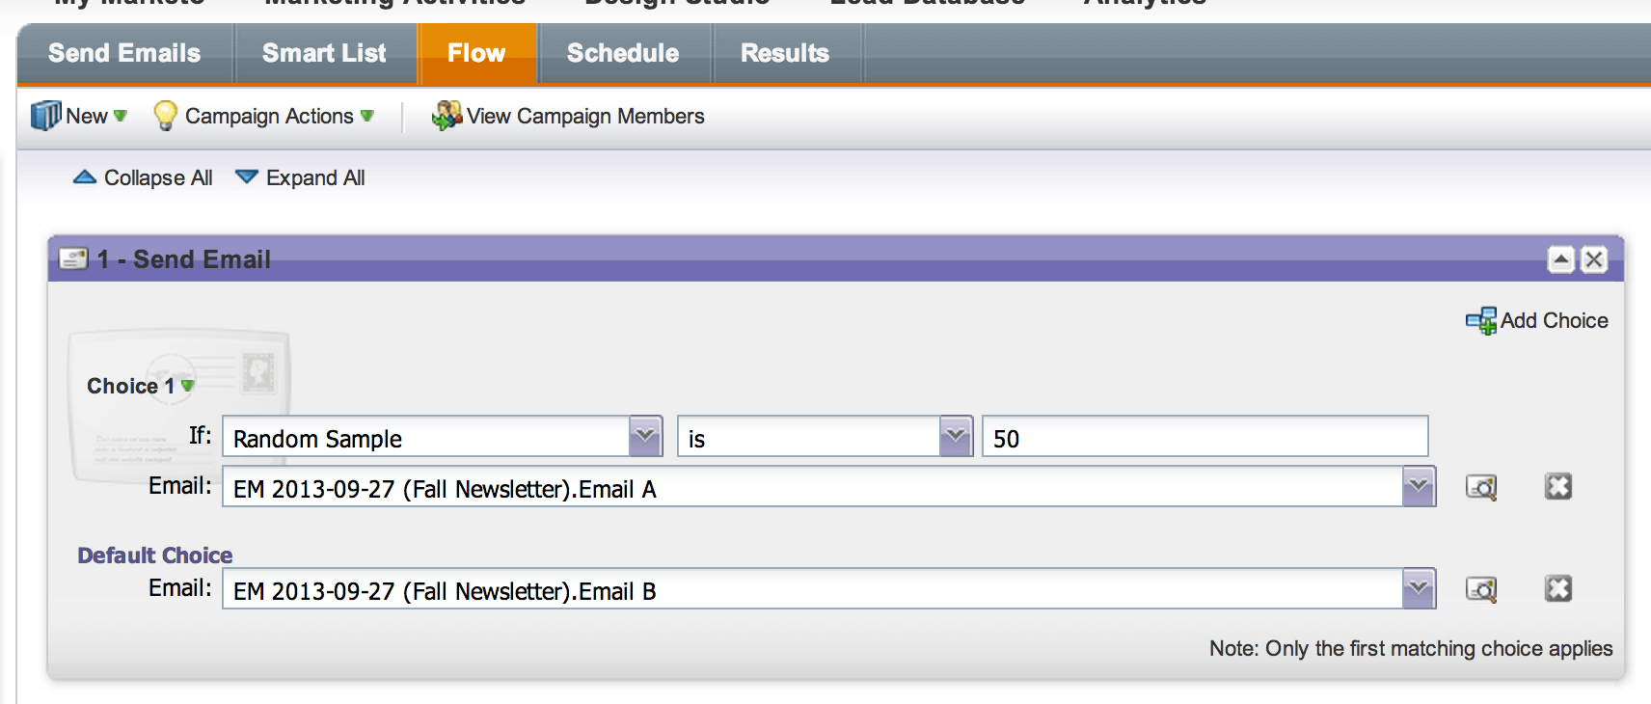Open the Random Sample dropdown
This screenshot has height=704, width=1651.
[x=645, y=437]
